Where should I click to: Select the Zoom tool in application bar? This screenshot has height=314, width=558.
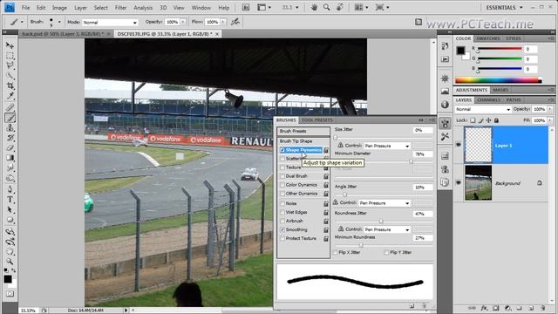coord(326,8)
